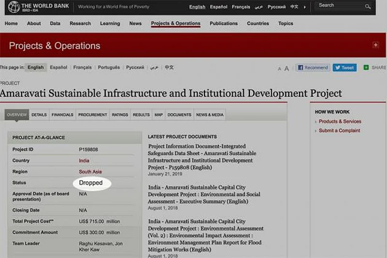
Task: Open the Publications menu item
Action: 224,23
